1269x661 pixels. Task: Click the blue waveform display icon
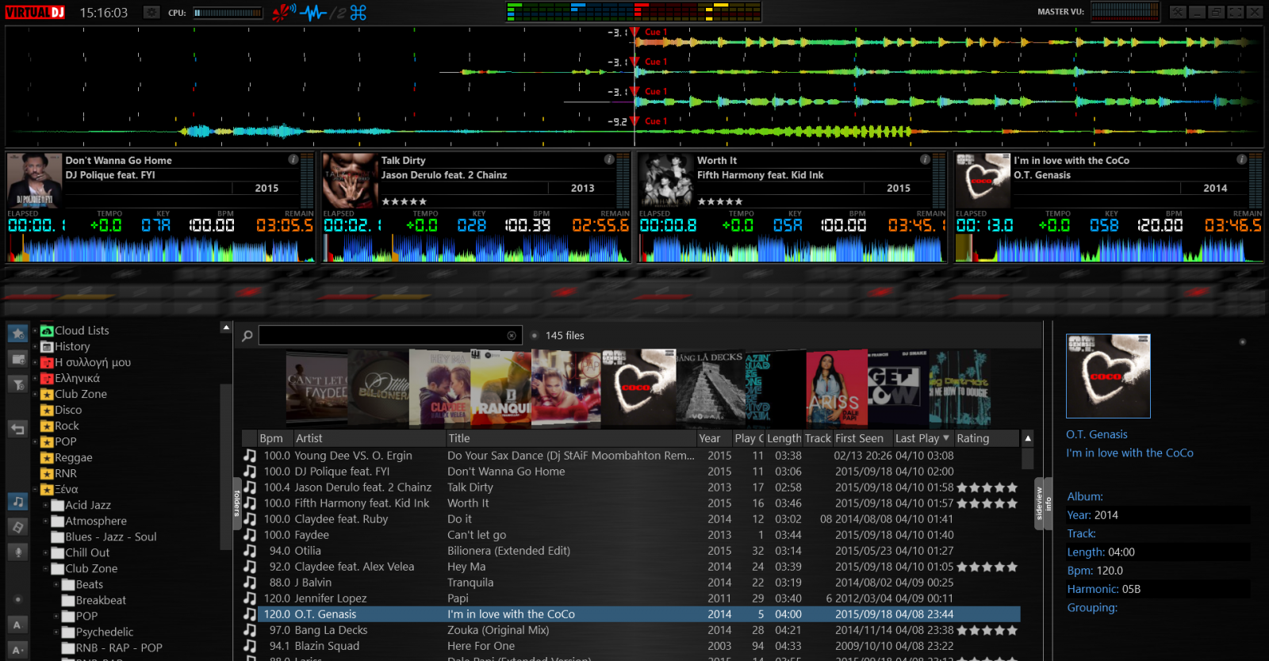tap(313, 13)
